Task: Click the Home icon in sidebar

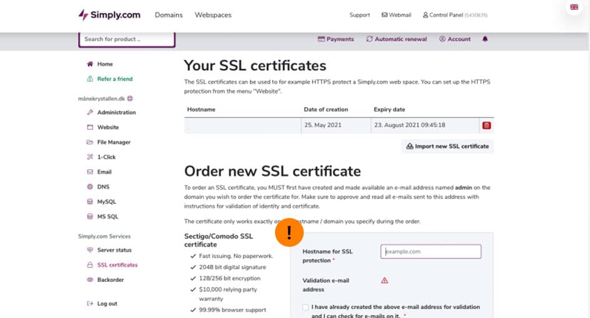Action: 90,64
